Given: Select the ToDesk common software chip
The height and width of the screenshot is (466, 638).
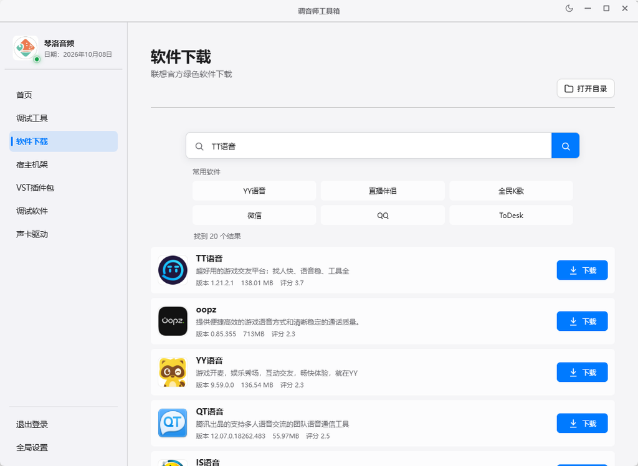Looking at the screenshot, I should pyautogui.click(x=511, y=216).
